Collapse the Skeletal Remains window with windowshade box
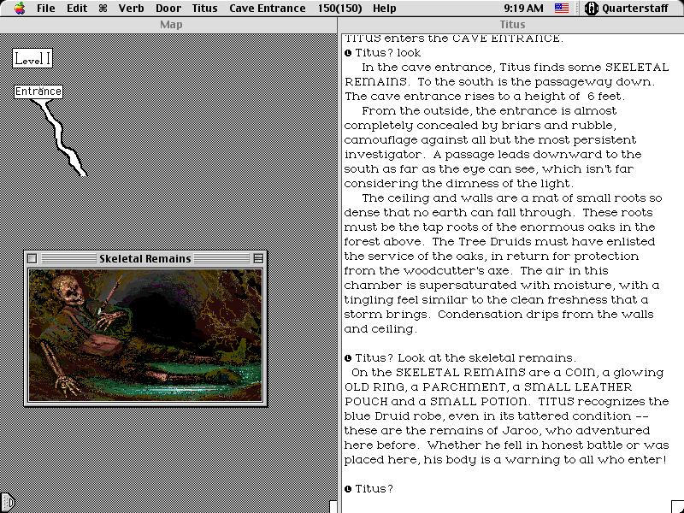This screenshot has height=513, width=684. click(x=258, y=258)
